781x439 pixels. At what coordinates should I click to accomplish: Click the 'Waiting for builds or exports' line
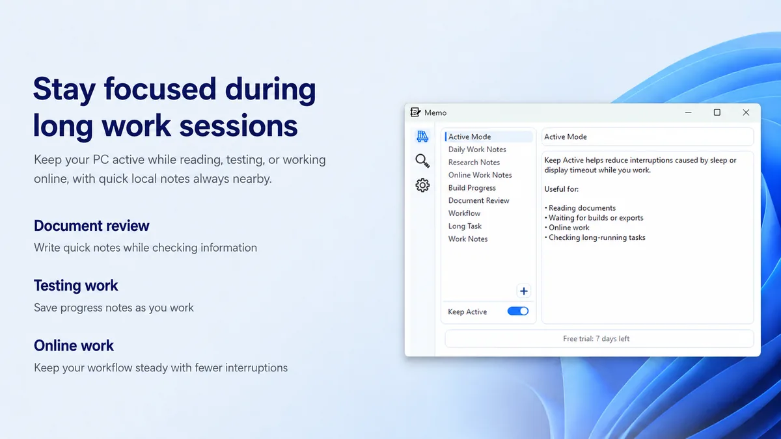tap(594, 218)
